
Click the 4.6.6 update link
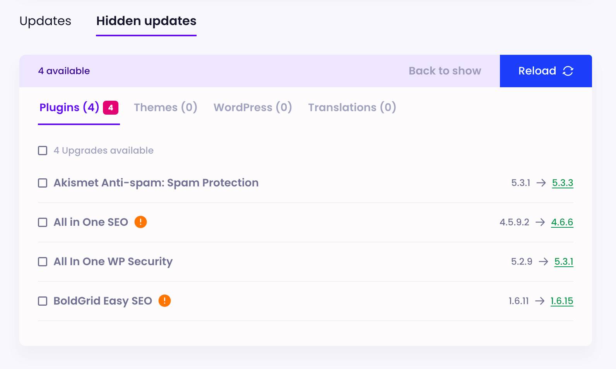[562, 222]
